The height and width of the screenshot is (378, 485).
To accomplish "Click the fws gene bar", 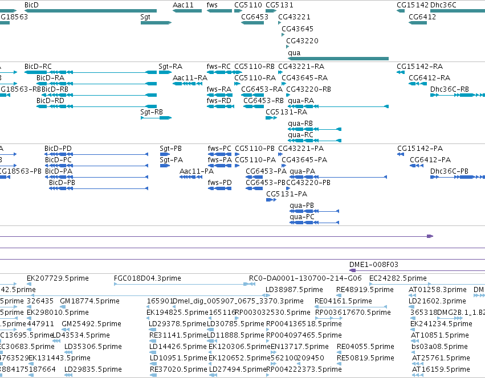I will click(219, 11).
